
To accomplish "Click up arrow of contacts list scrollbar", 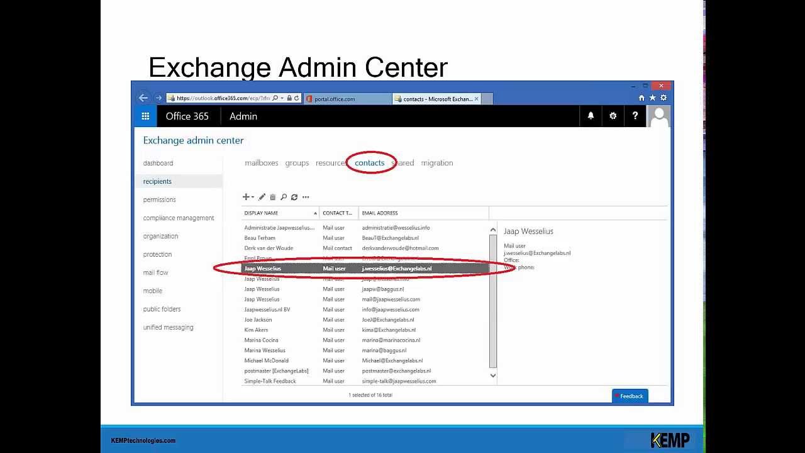I will coord(493,230).
